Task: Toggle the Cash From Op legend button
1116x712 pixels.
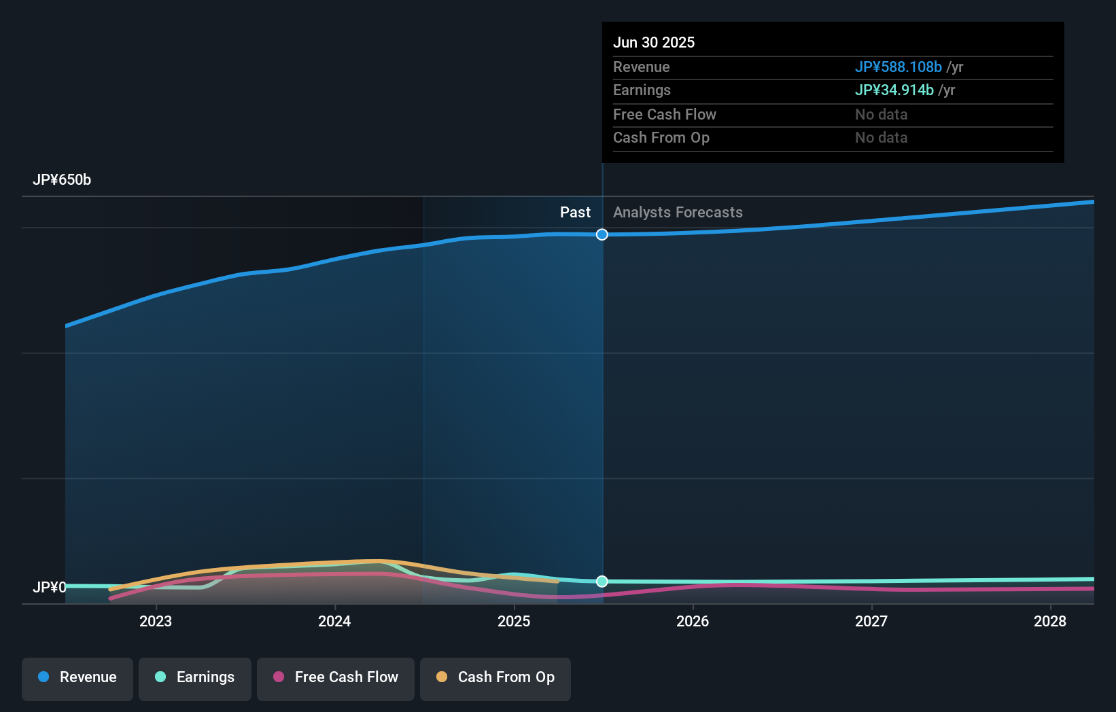Action: coord(495,679)
